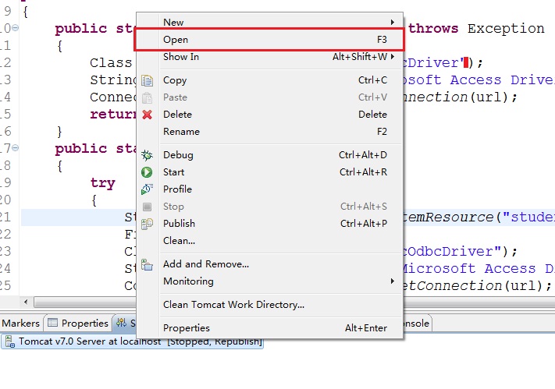Viewport: 555px width, 389px height.
Task: Select Publish in the context menu
Action: (269, 224)
